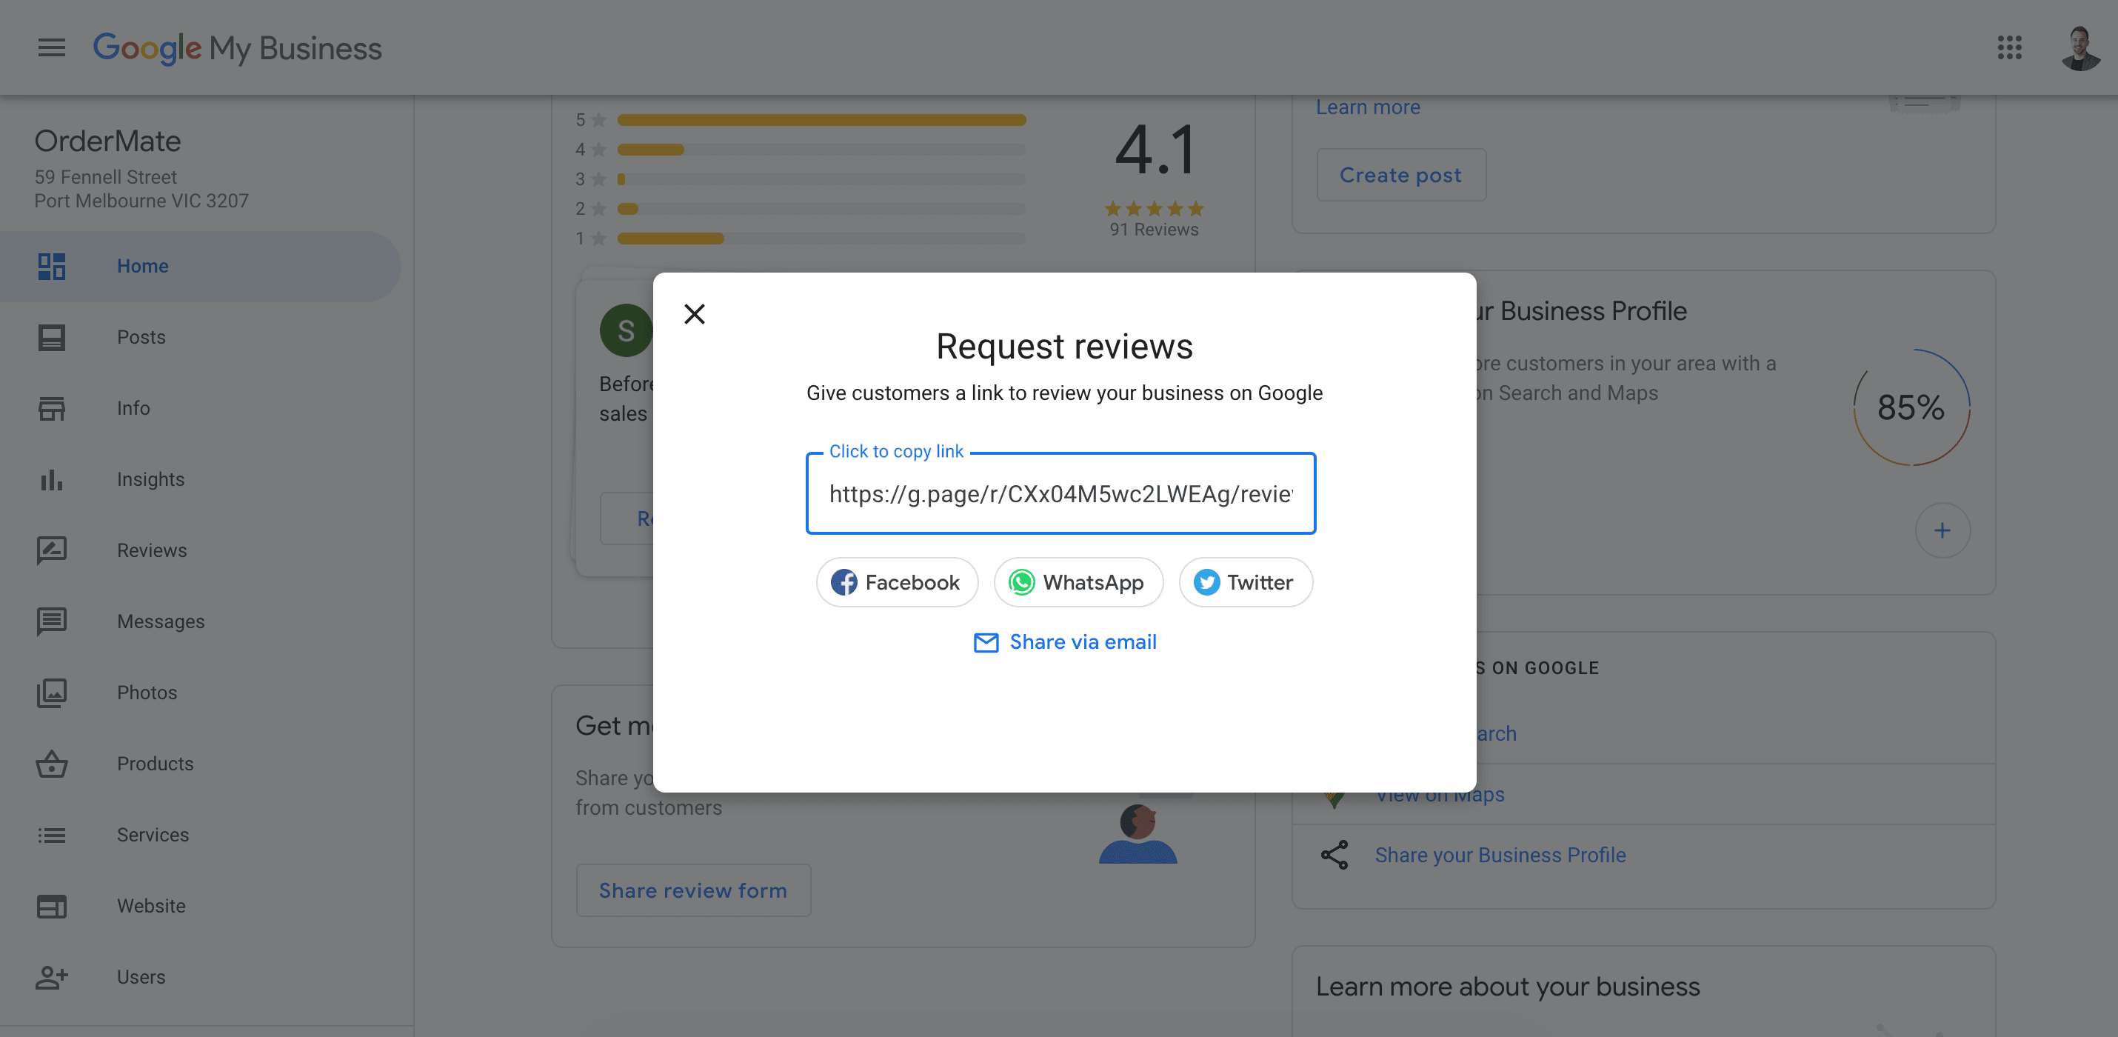Click the Google My Business logo
Image resolution: width=2118 pixels, height=1037 pixels.
click(238, 47)
